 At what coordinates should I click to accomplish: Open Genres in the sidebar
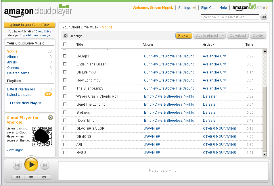pos(13,67)
